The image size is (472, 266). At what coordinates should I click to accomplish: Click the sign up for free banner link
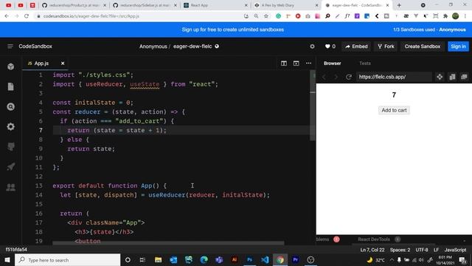233,30
